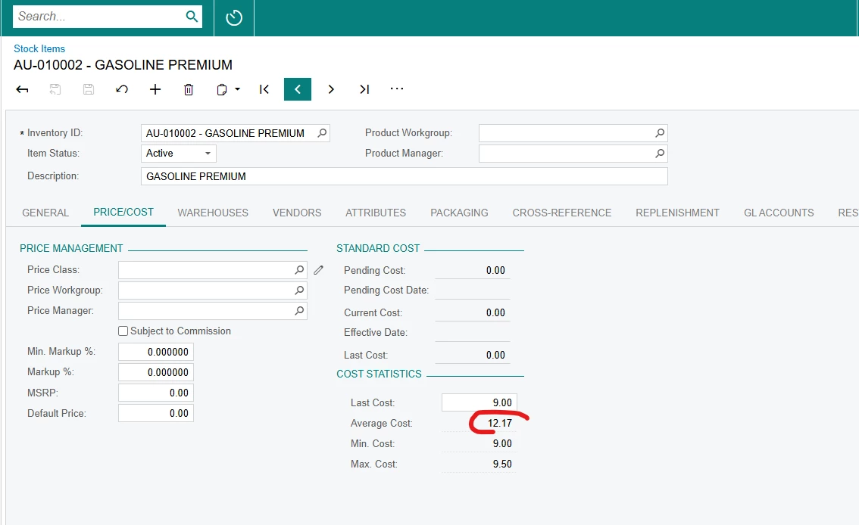Click the MSRP value field
The width and height of the screenshot is (859, 525).
156,393
